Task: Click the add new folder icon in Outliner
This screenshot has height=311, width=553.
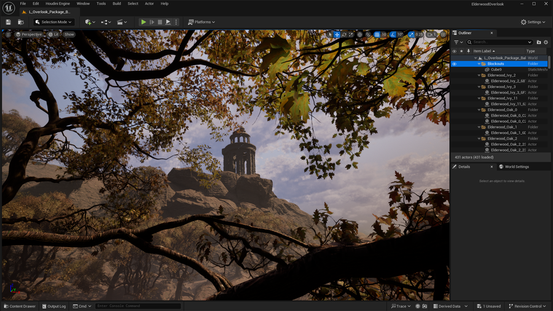Action: coord(539,42)
